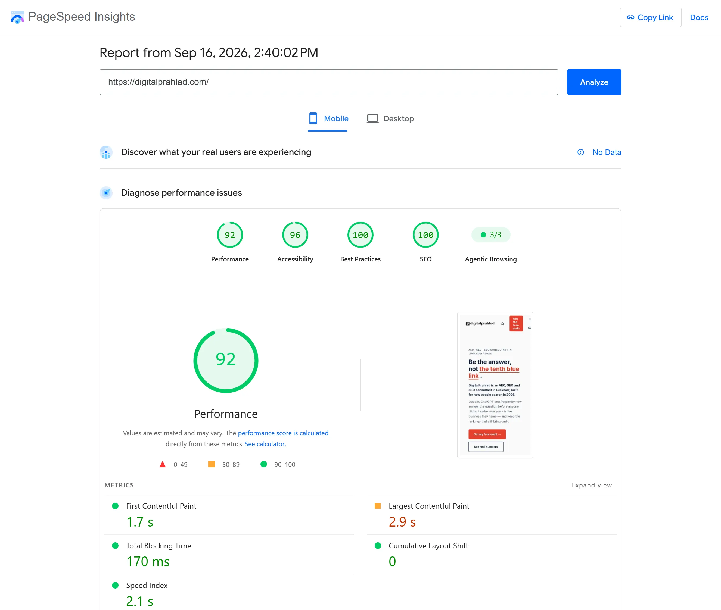Viewport: 721px width, 610px height.
Task: Click the Analyze button
Action: click(594, 82)
